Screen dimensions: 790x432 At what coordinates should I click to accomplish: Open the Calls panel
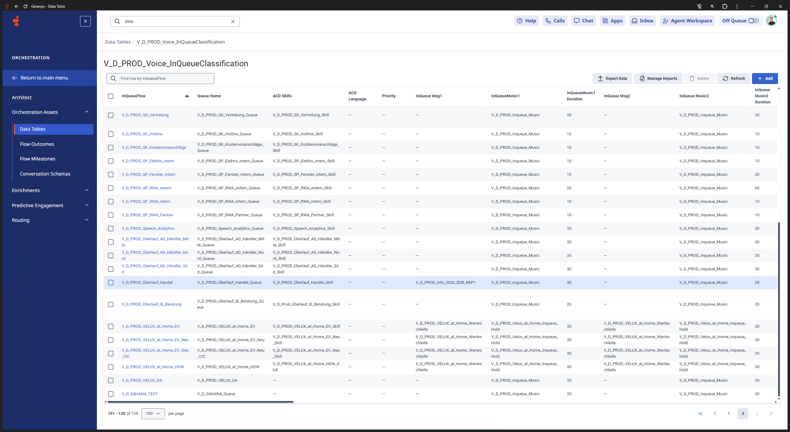(x=555, y=21)
